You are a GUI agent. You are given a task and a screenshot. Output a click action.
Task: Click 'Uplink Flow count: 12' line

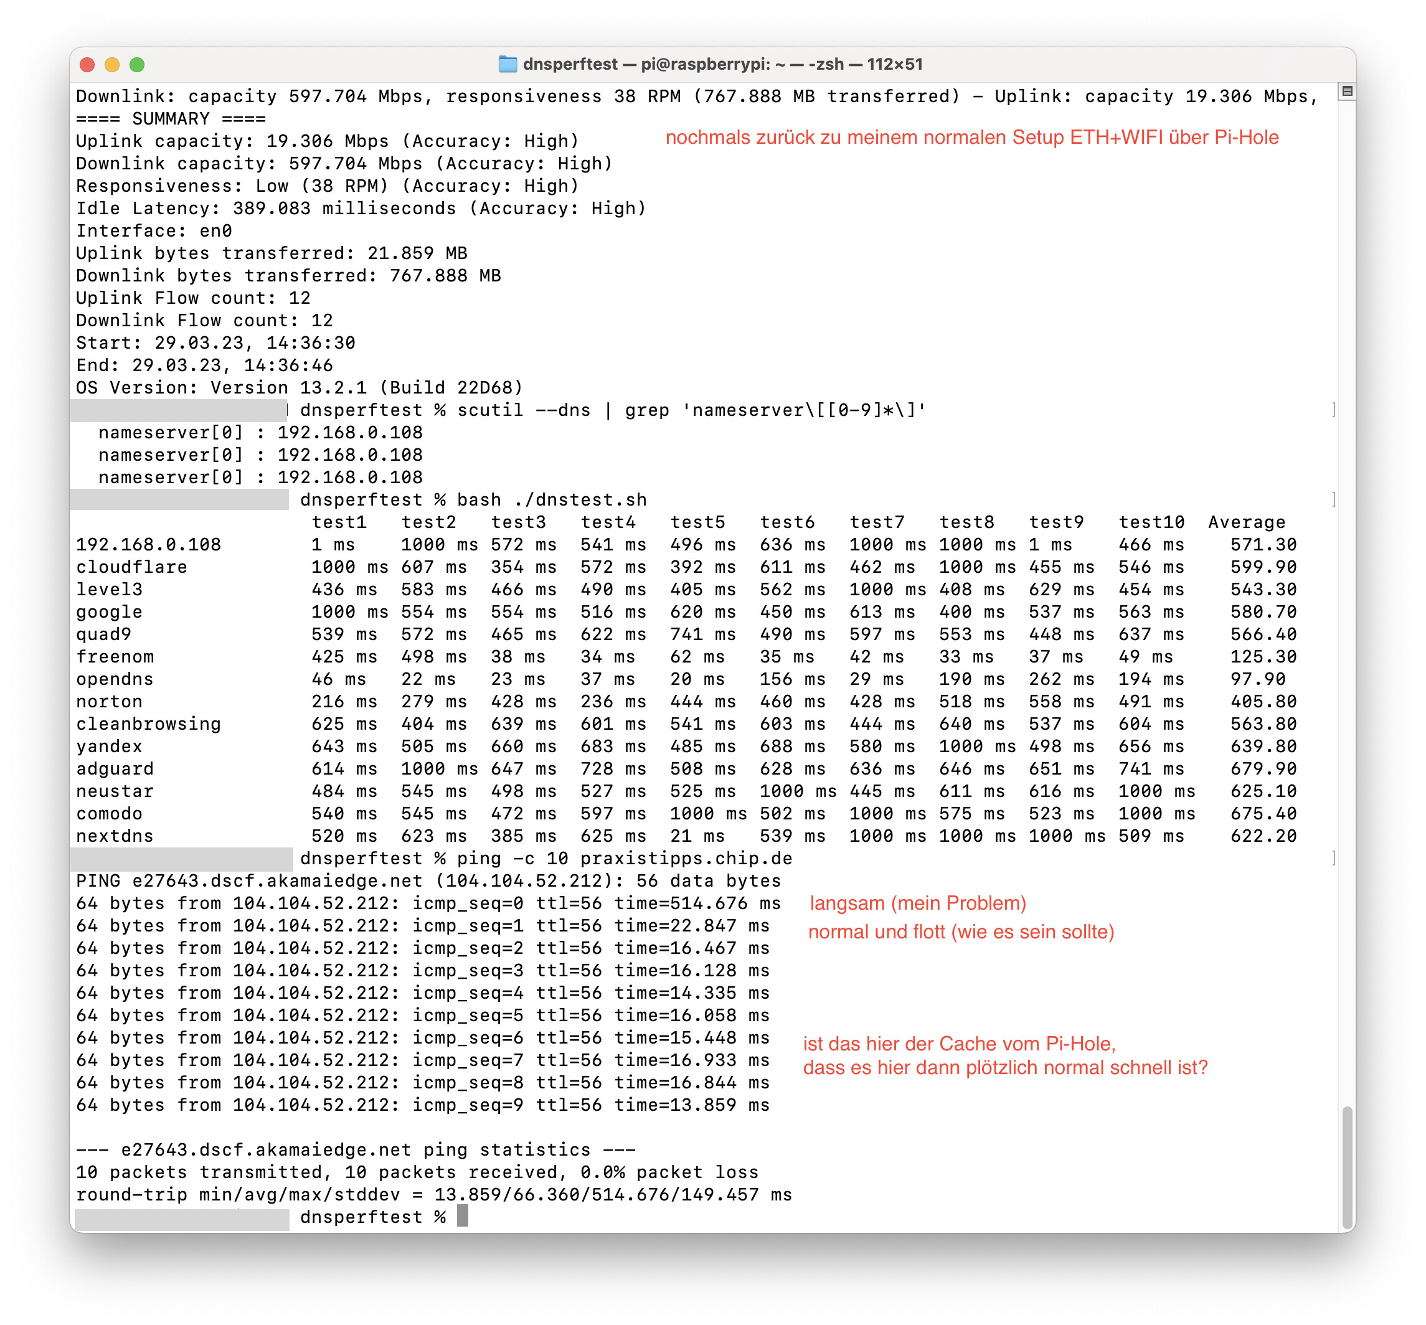tap(193, 298)
